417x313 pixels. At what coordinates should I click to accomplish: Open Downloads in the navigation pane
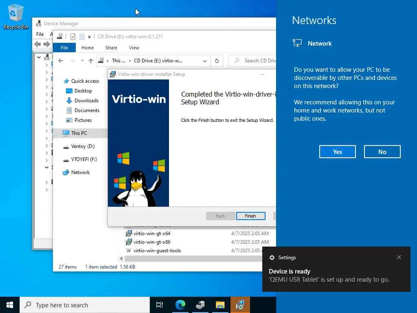point(82,101)
